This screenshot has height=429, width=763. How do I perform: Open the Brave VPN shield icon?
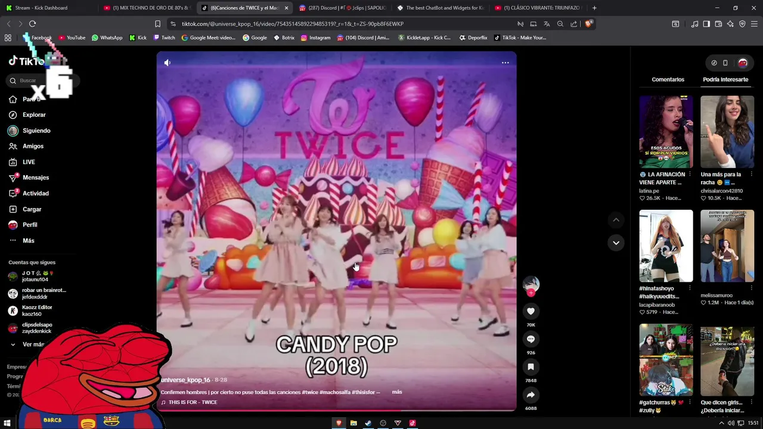(x=742, y=24)
